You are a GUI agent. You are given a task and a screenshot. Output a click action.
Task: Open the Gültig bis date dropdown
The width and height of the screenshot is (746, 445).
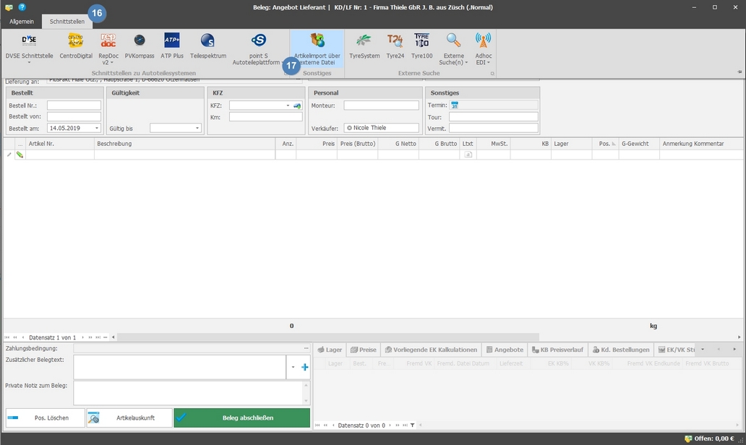point(197,128)
